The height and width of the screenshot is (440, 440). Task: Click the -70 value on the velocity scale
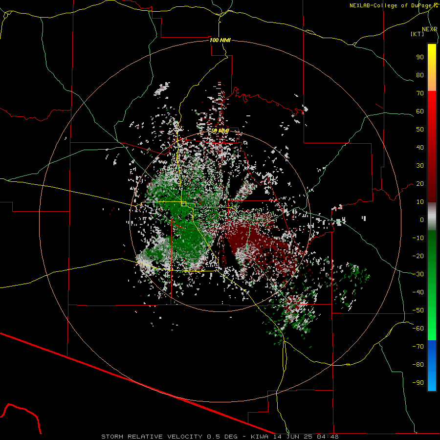click(x=418, y=347)
